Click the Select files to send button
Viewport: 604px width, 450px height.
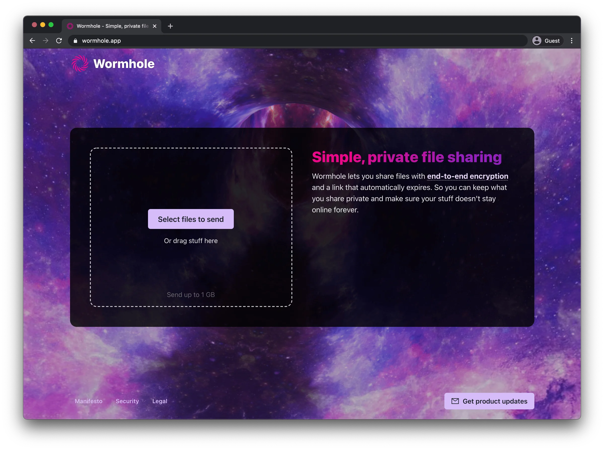point(191,219)
